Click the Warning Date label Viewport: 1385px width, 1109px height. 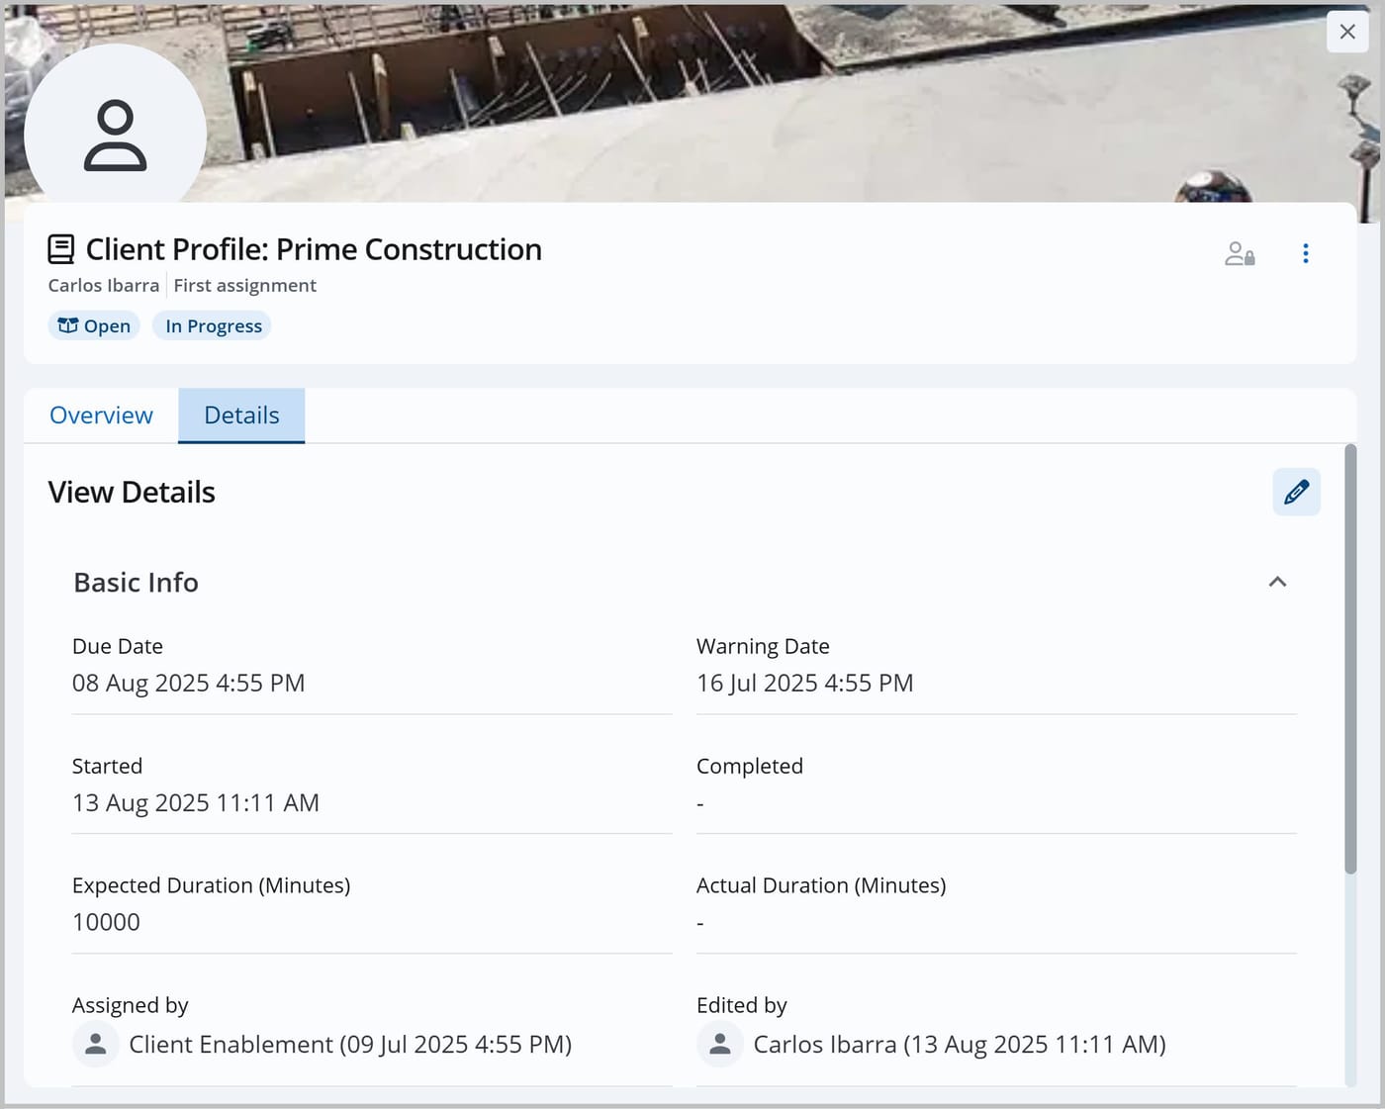763,646
